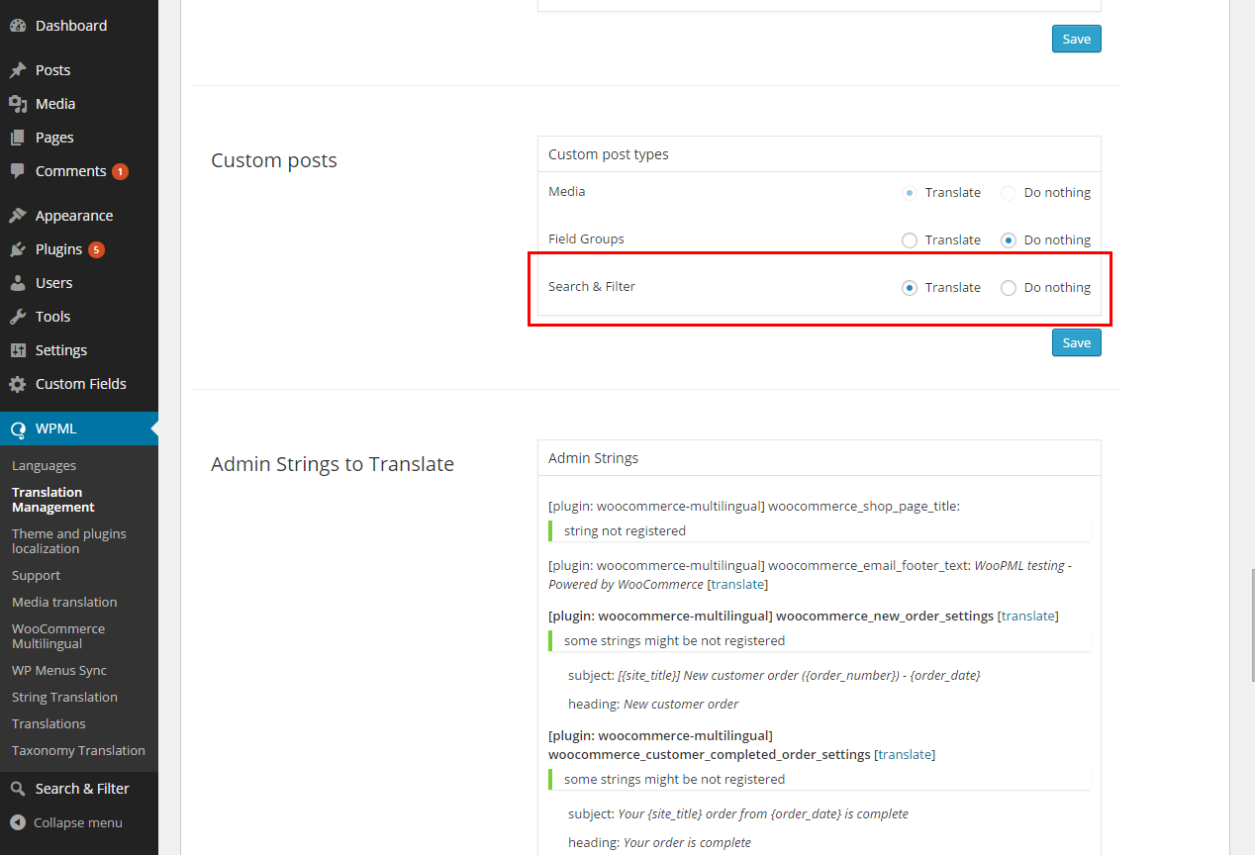This screenshot has height=855, width=1255.
Task: Open Custom Fields menu item
Action: tap(79, 384)
